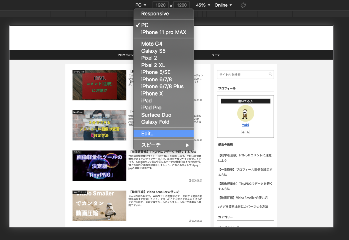Screen dimensions: 349x240
Task: Open the プログラミング navigation menu item
Action: pyautogui.click(x=125, y=55)
